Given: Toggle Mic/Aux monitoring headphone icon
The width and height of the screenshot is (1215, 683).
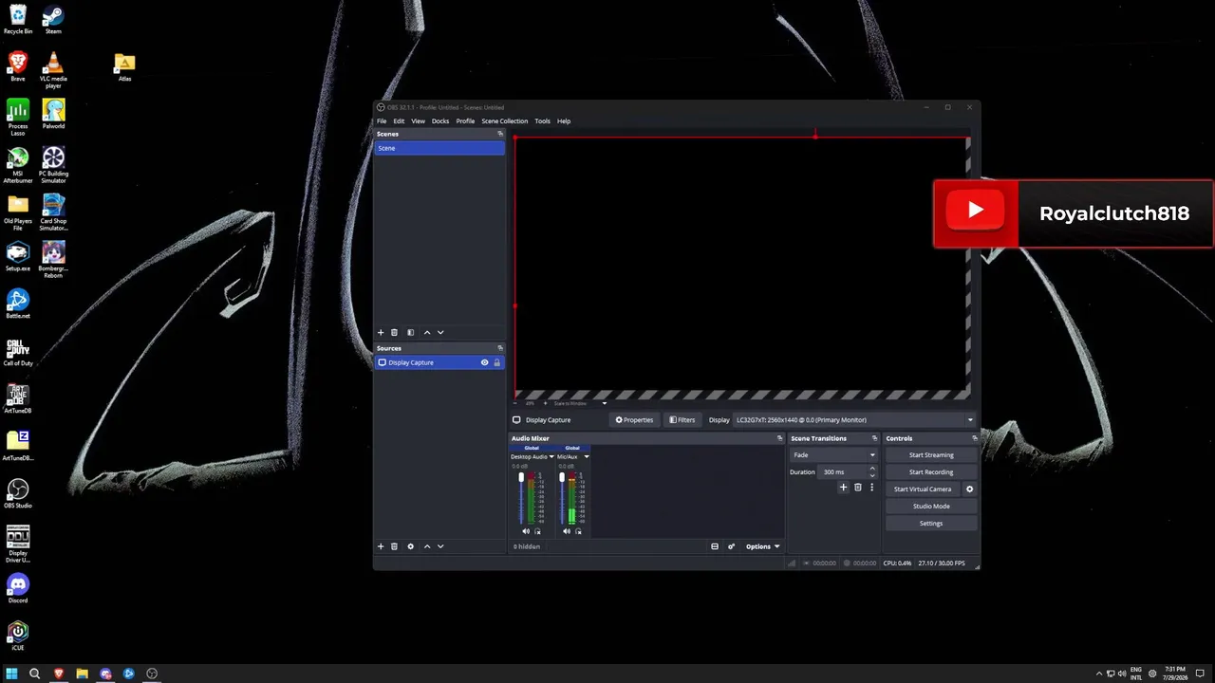Looking at the screenshot, I should pyautogui.click(x=578, y=531).
